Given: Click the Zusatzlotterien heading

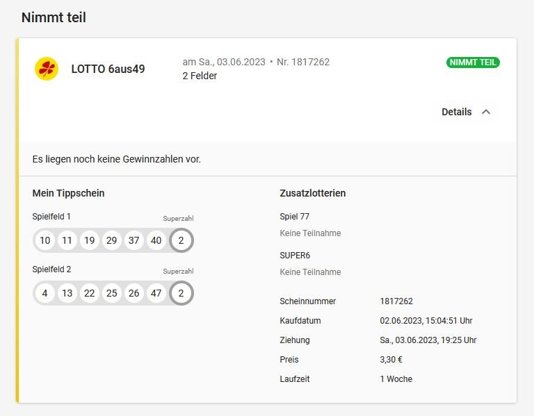Looking at the screenshot, I should (313, 193).
